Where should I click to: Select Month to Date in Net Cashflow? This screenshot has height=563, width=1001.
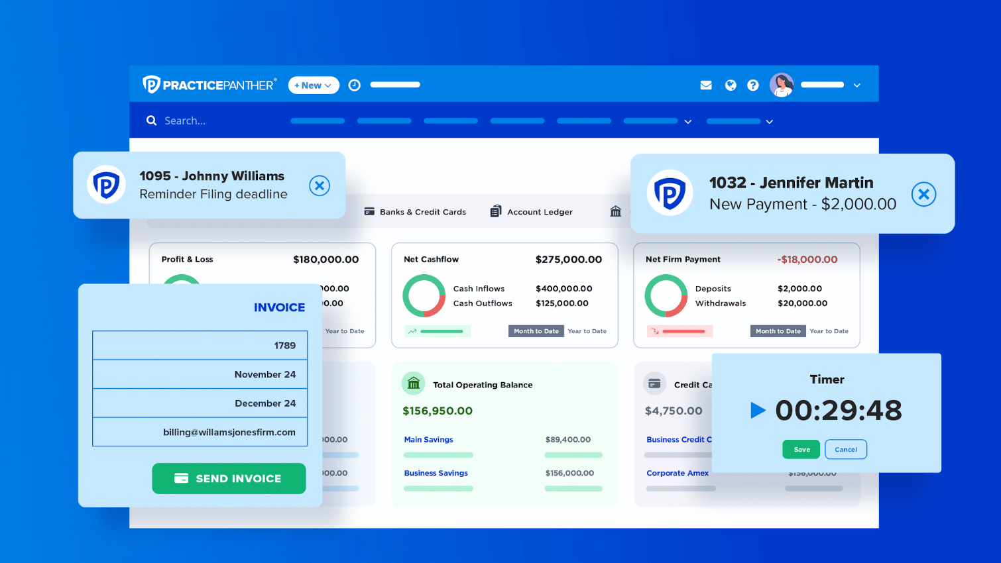[x=536, y=331]
